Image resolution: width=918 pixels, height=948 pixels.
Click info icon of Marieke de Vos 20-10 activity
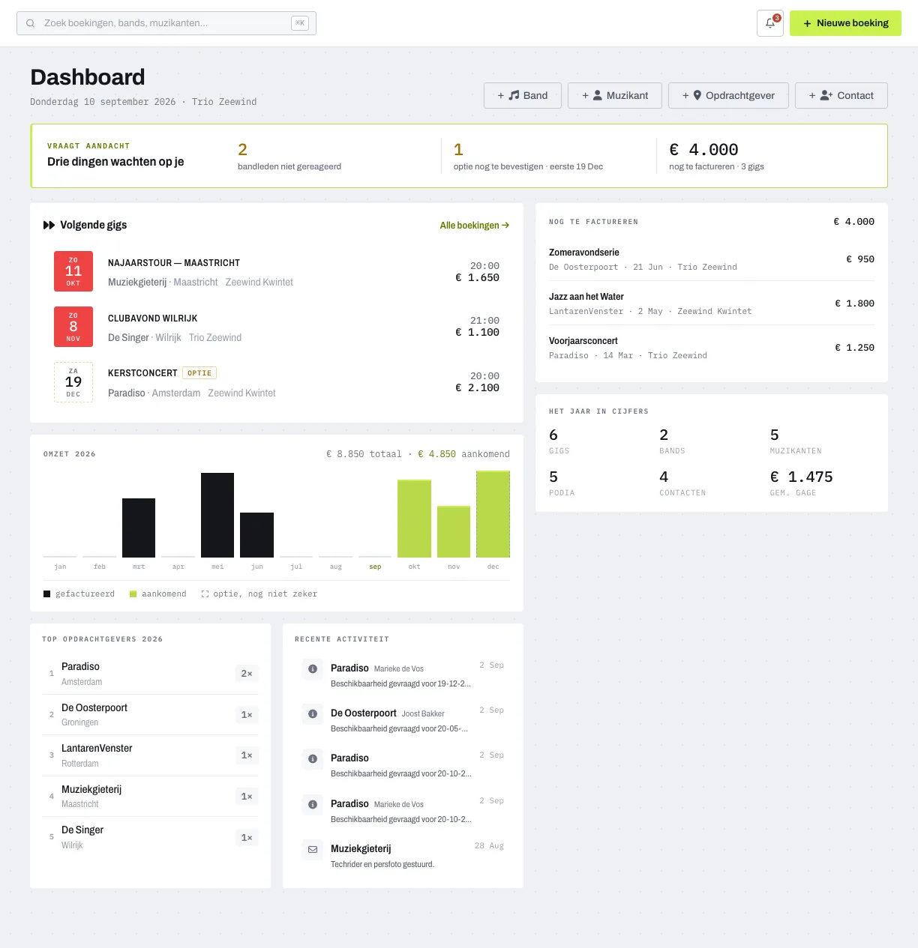pyautogui.click(x=313, y=804)
